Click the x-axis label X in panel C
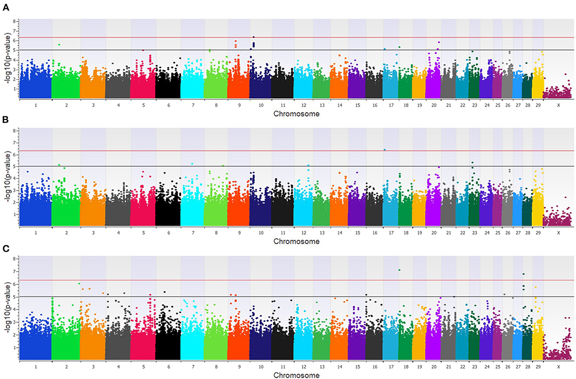 (558, 366)
